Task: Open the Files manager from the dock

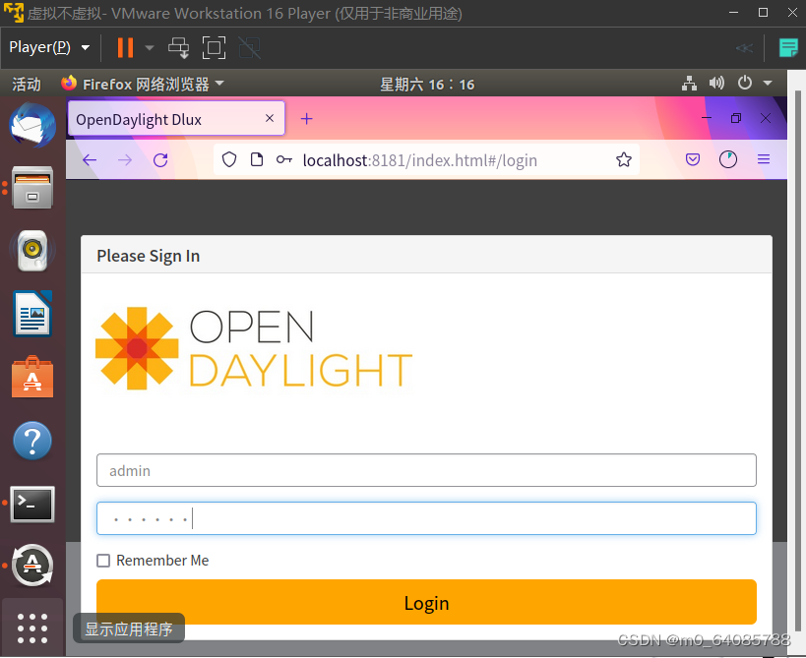Action: click(x=32, y=188)
